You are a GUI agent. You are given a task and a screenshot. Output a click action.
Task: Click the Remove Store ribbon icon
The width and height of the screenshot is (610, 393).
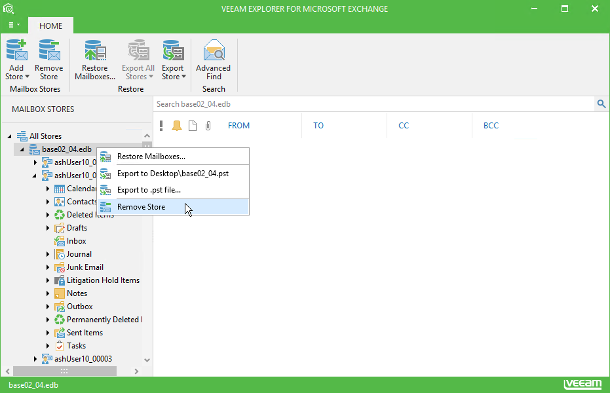point(49,50)
